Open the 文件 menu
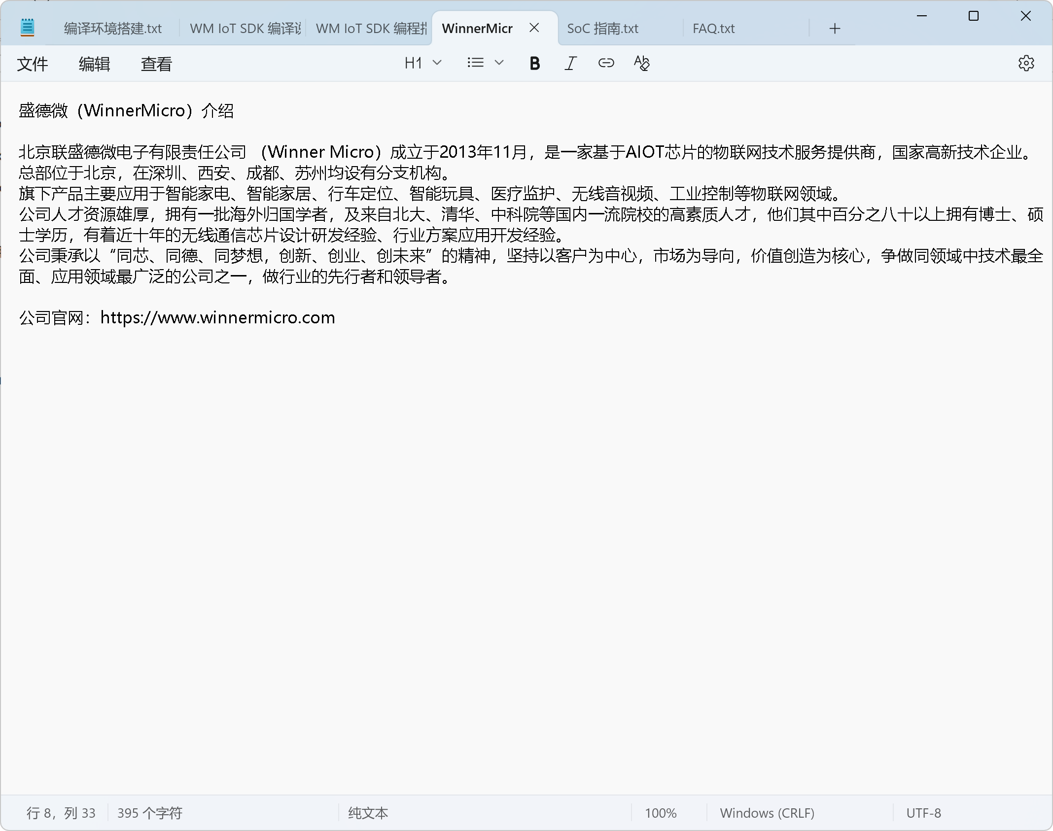This screenshot has height=831, width=1053. 33,64
